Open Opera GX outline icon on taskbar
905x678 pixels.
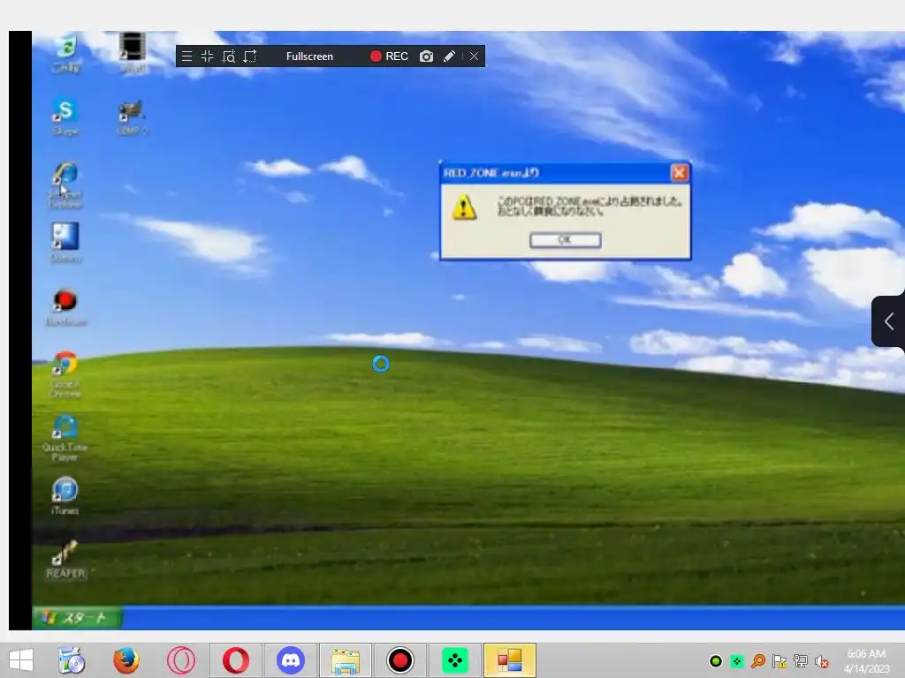click(x=180, y=660)
